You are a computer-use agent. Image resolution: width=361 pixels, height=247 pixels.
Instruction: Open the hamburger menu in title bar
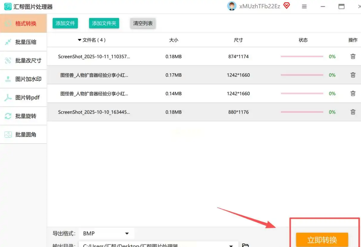(x=304, y=7)
